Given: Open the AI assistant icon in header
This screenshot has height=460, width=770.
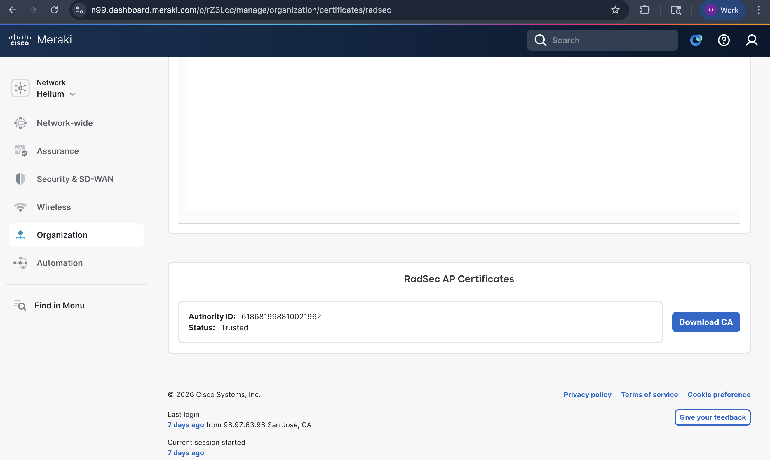Looking at the screenshot, I should tap(696, 40).
